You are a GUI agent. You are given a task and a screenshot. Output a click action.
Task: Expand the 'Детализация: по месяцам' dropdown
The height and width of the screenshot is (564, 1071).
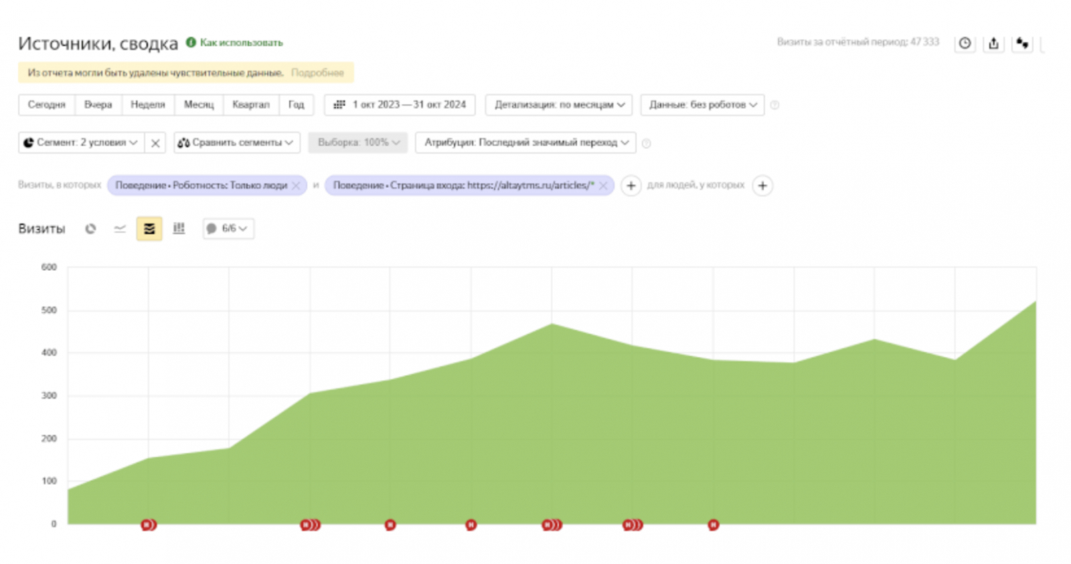(559, 105)
